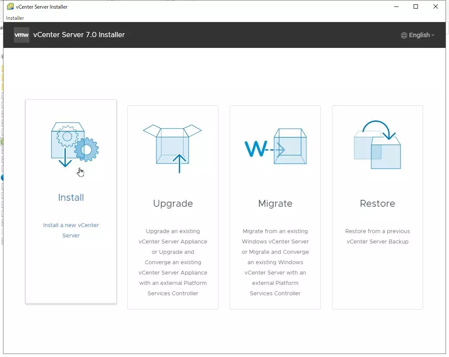Minimize the vCenter Server Installer window
The height and width of the screenshot is (357, 449).
pos(396,6)
